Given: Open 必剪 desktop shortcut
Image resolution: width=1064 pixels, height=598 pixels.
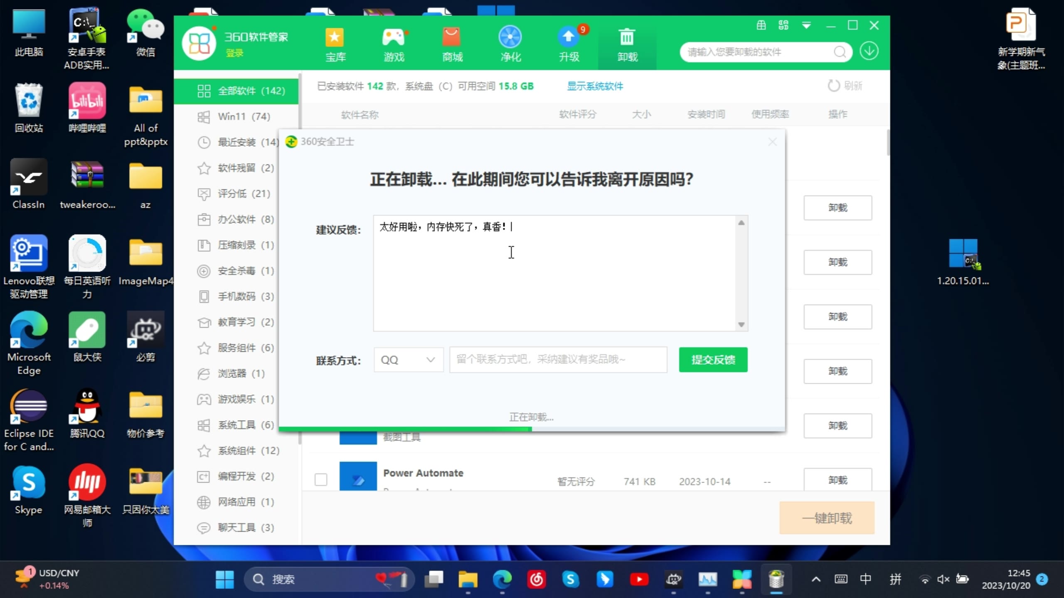Looking at the screenshot, I should 145,337.
